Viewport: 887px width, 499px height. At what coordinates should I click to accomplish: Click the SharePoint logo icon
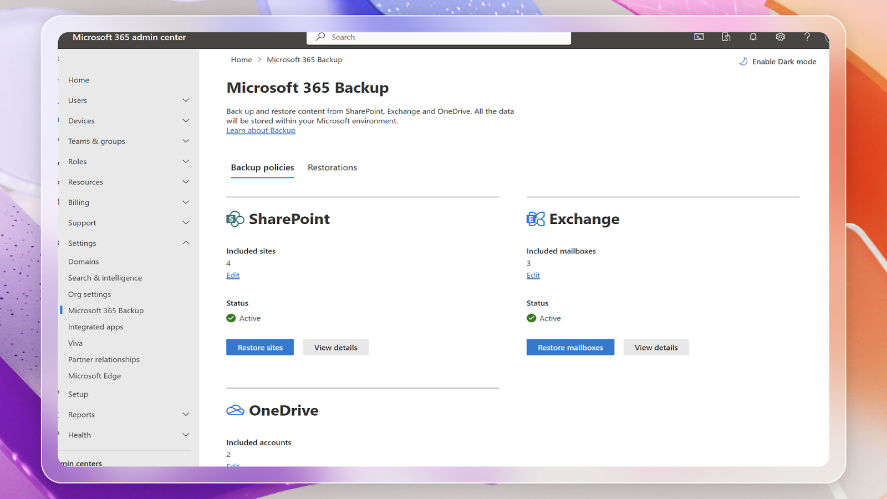[x=235, y=219]
